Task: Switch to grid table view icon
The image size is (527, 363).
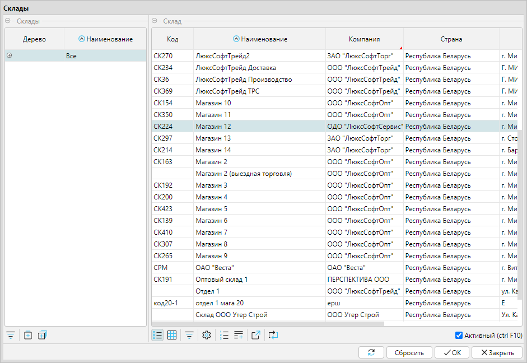Action: click(x=172, y=335)
